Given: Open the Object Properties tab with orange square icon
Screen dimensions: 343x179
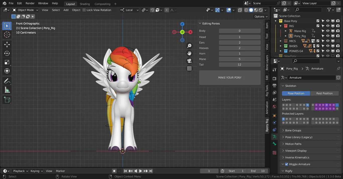Looking at the screenshot, I should click(274, 116).
